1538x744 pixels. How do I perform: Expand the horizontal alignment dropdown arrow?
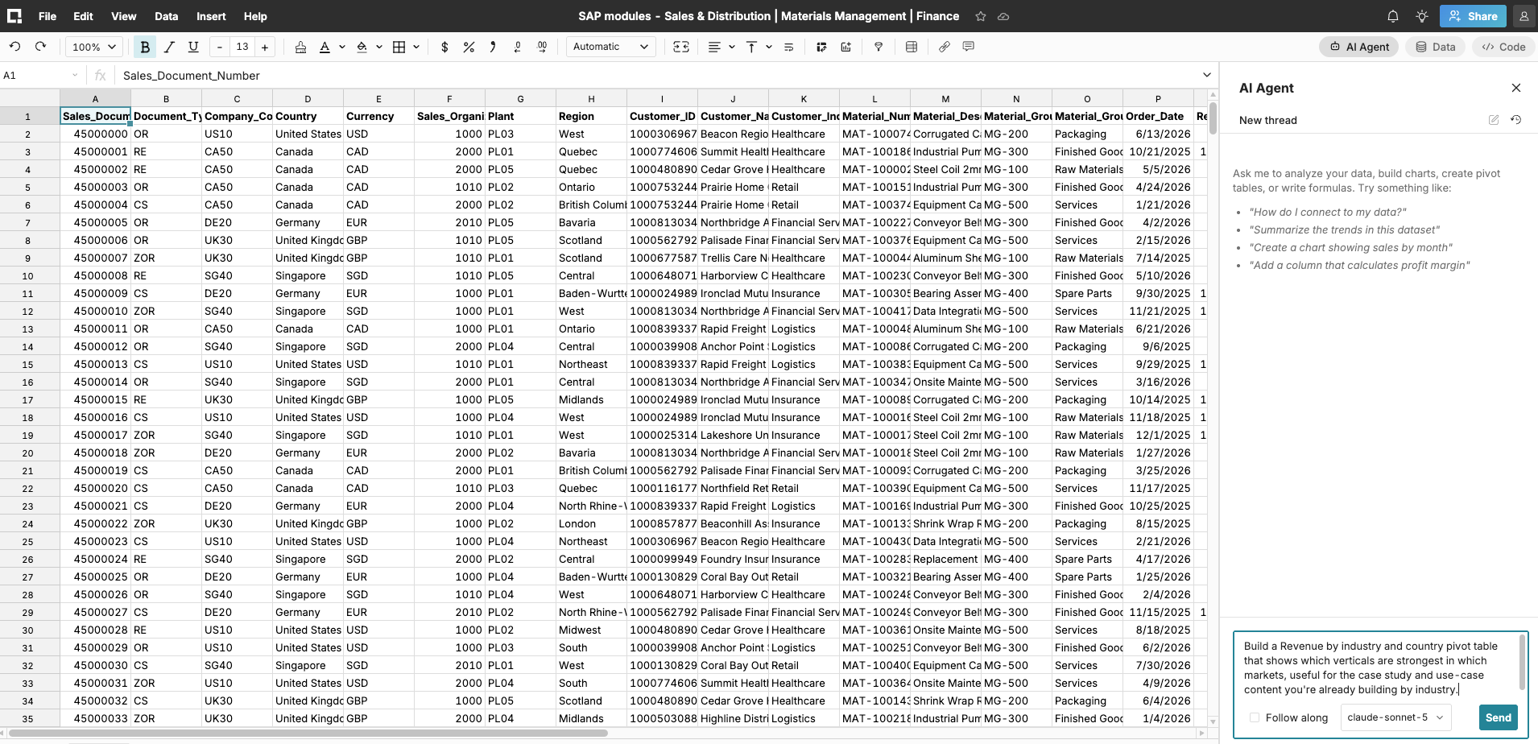tap(732, 47)
